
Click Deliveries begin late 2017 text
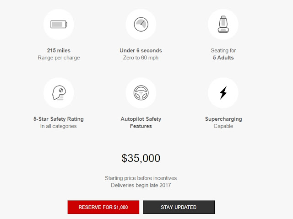pyautogui.click(x=141, y=185)
